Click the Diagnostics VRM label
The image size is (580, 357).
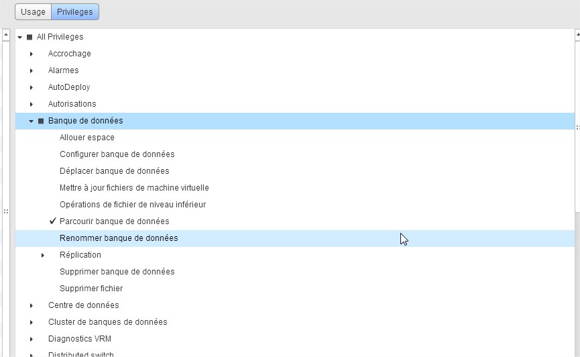point(80,338)
